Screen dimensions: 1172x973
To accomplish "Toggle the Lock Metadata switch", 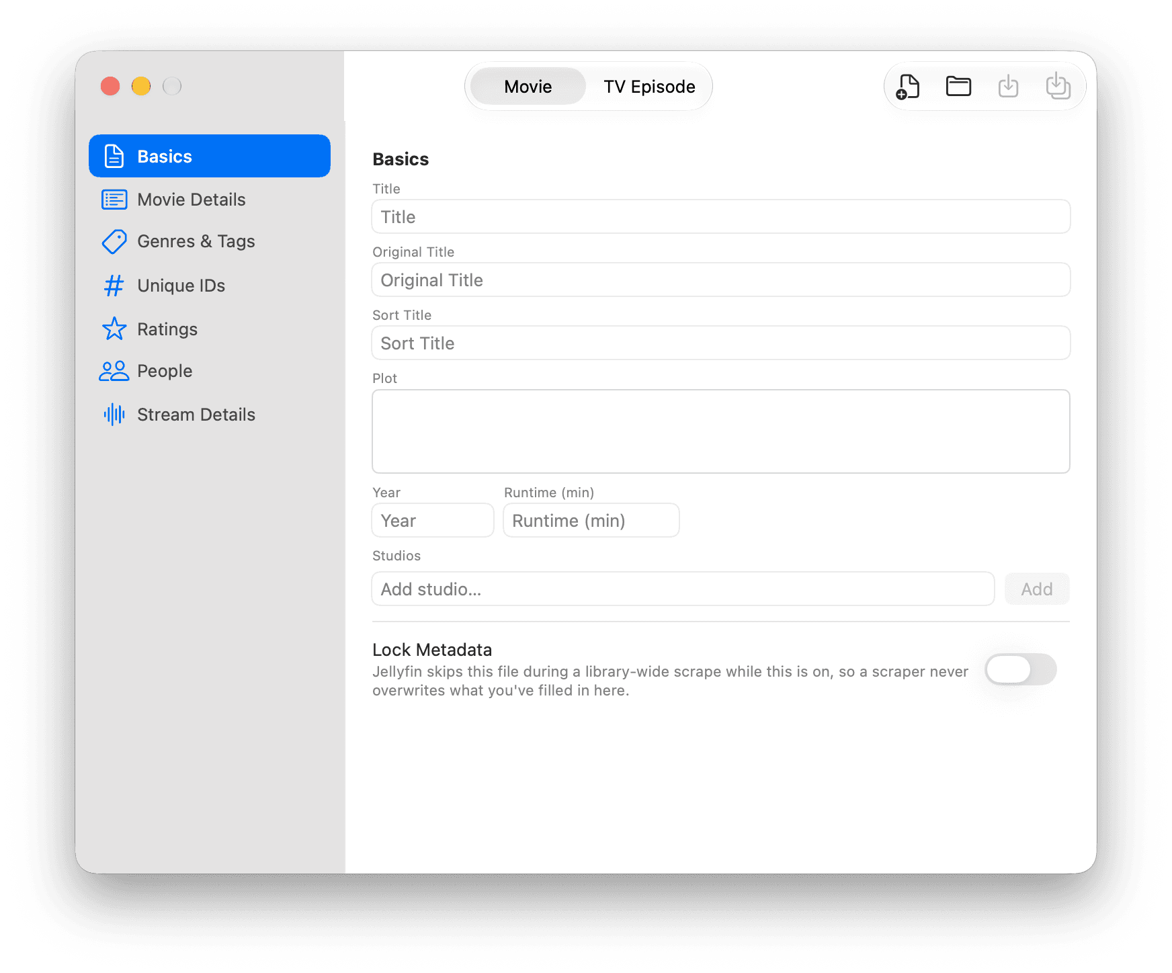I will tap(1020, 669).
